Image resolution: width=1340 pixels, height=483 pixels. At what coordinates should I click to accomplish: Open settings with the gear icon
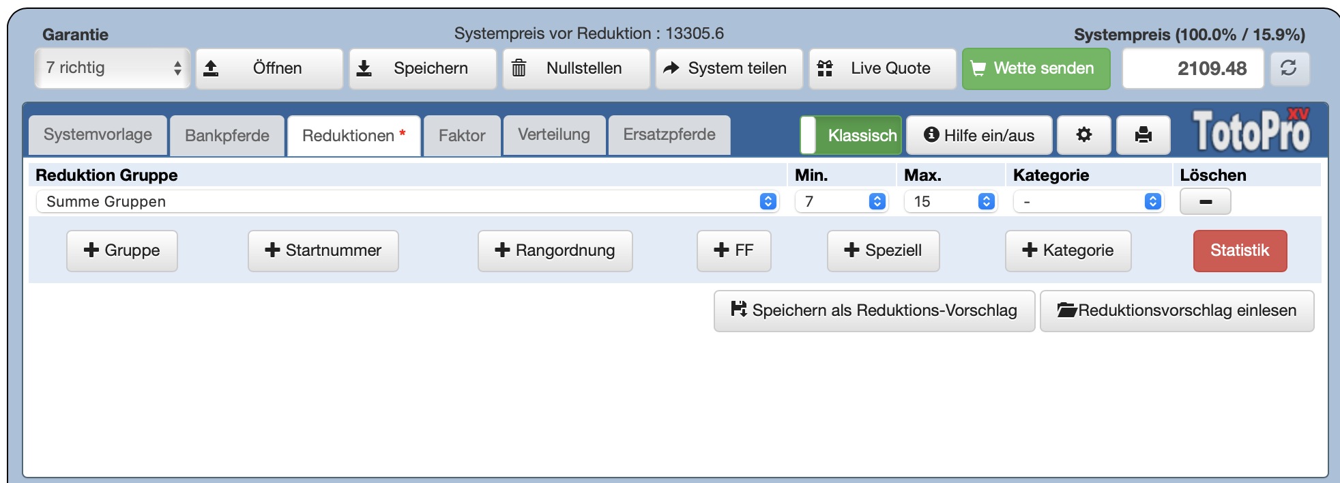1083,135
